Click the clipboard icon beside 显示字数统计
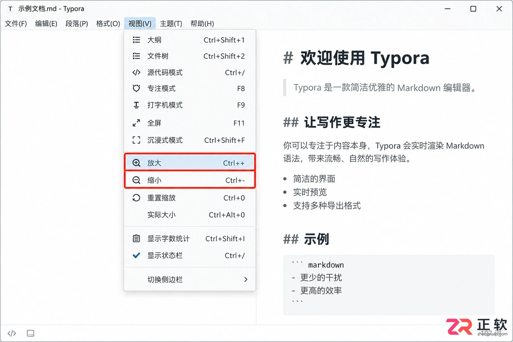 136,239
